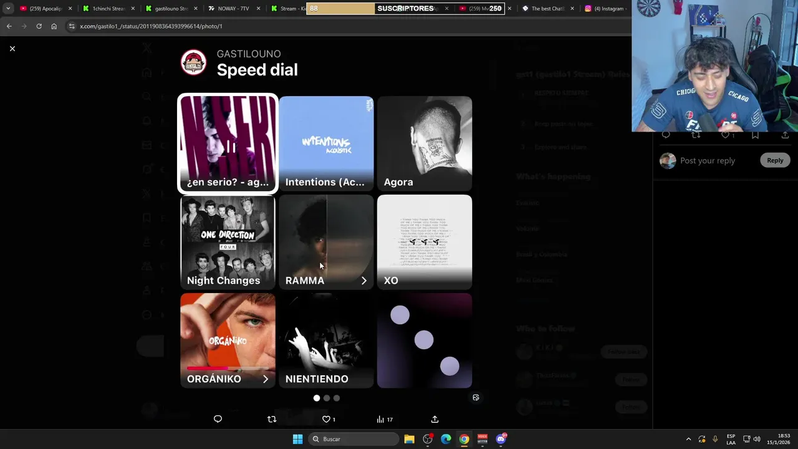798x449 pixels.
Task: Close the NOWAY - 7TV tab
Action: coord(257,9)
